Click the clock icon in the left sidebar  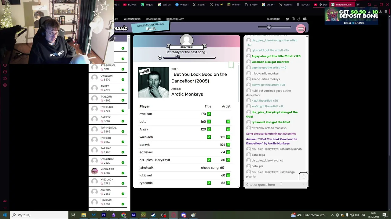click(5, 72)
